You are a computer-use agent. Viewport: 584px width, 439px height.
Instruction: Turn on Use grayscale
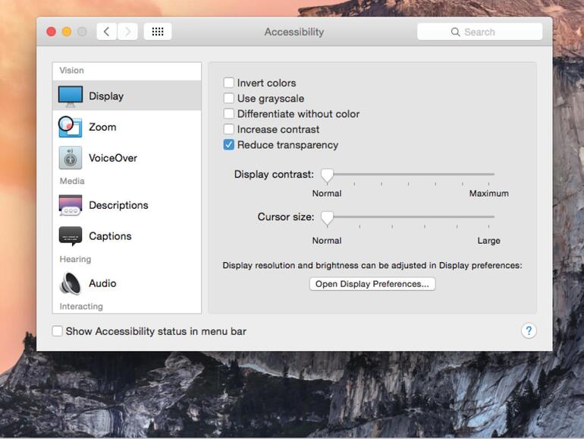coord(229,98)
